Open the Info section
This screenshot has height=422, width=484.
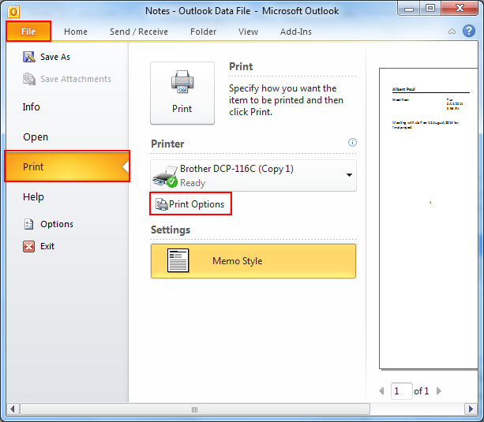pyautogui.click(x=31, y=107)
